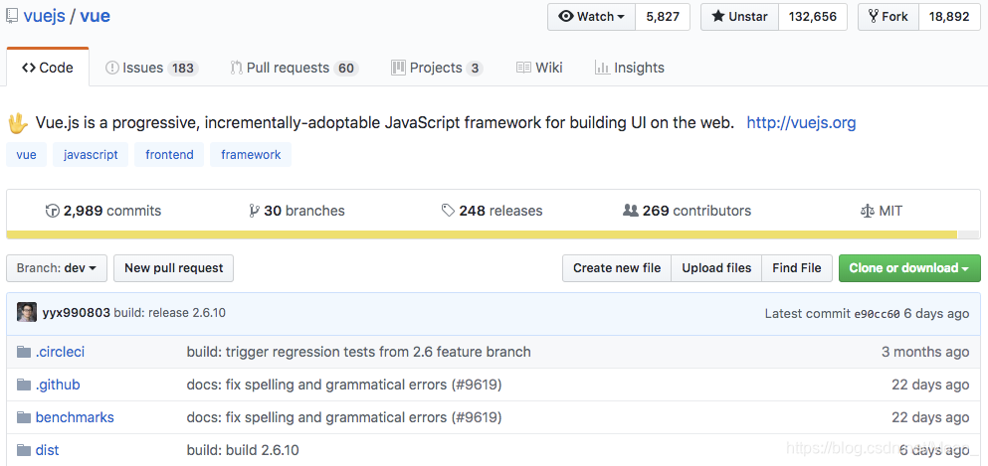
Task: Open the MIT license link
Action: [x=881, y=211]
